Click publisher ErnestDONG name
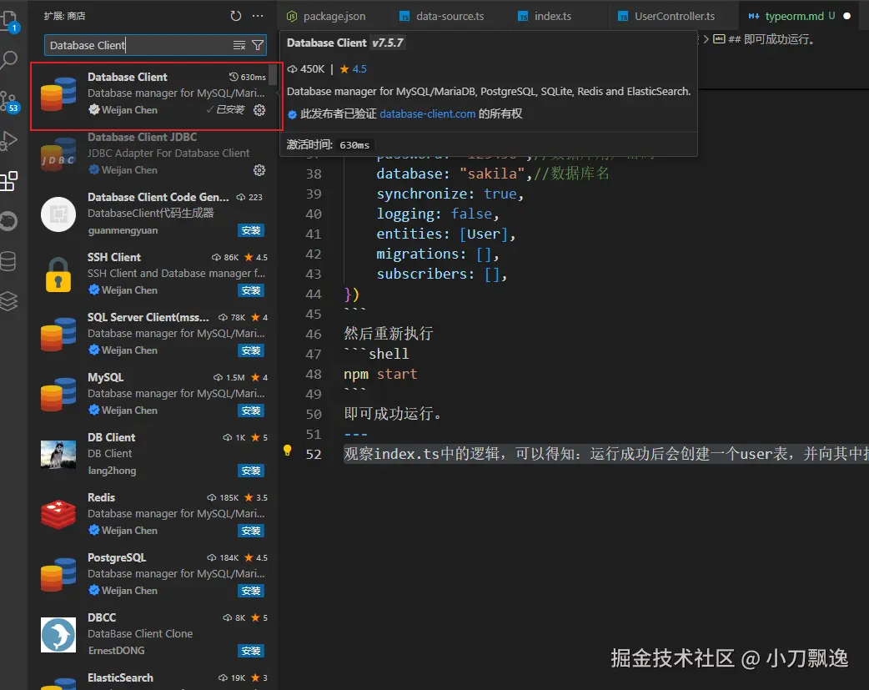Image resolution: width=869 pixels, height=690 pixels. pyautogui.click(x=116, y=651)
